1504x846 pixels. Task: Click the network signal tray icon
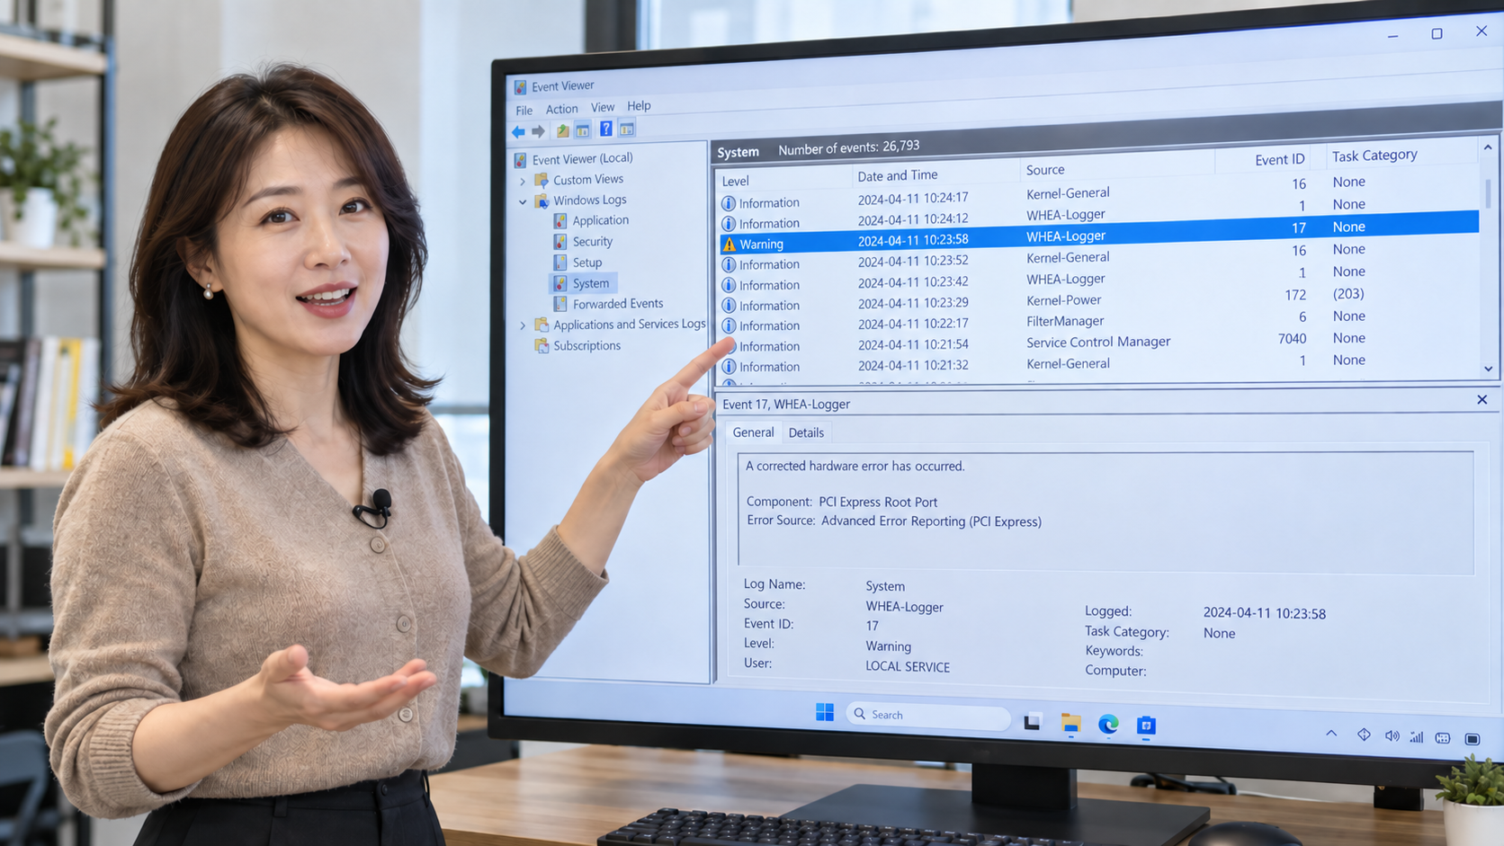pyautogui.click(x=1417, y=737)
